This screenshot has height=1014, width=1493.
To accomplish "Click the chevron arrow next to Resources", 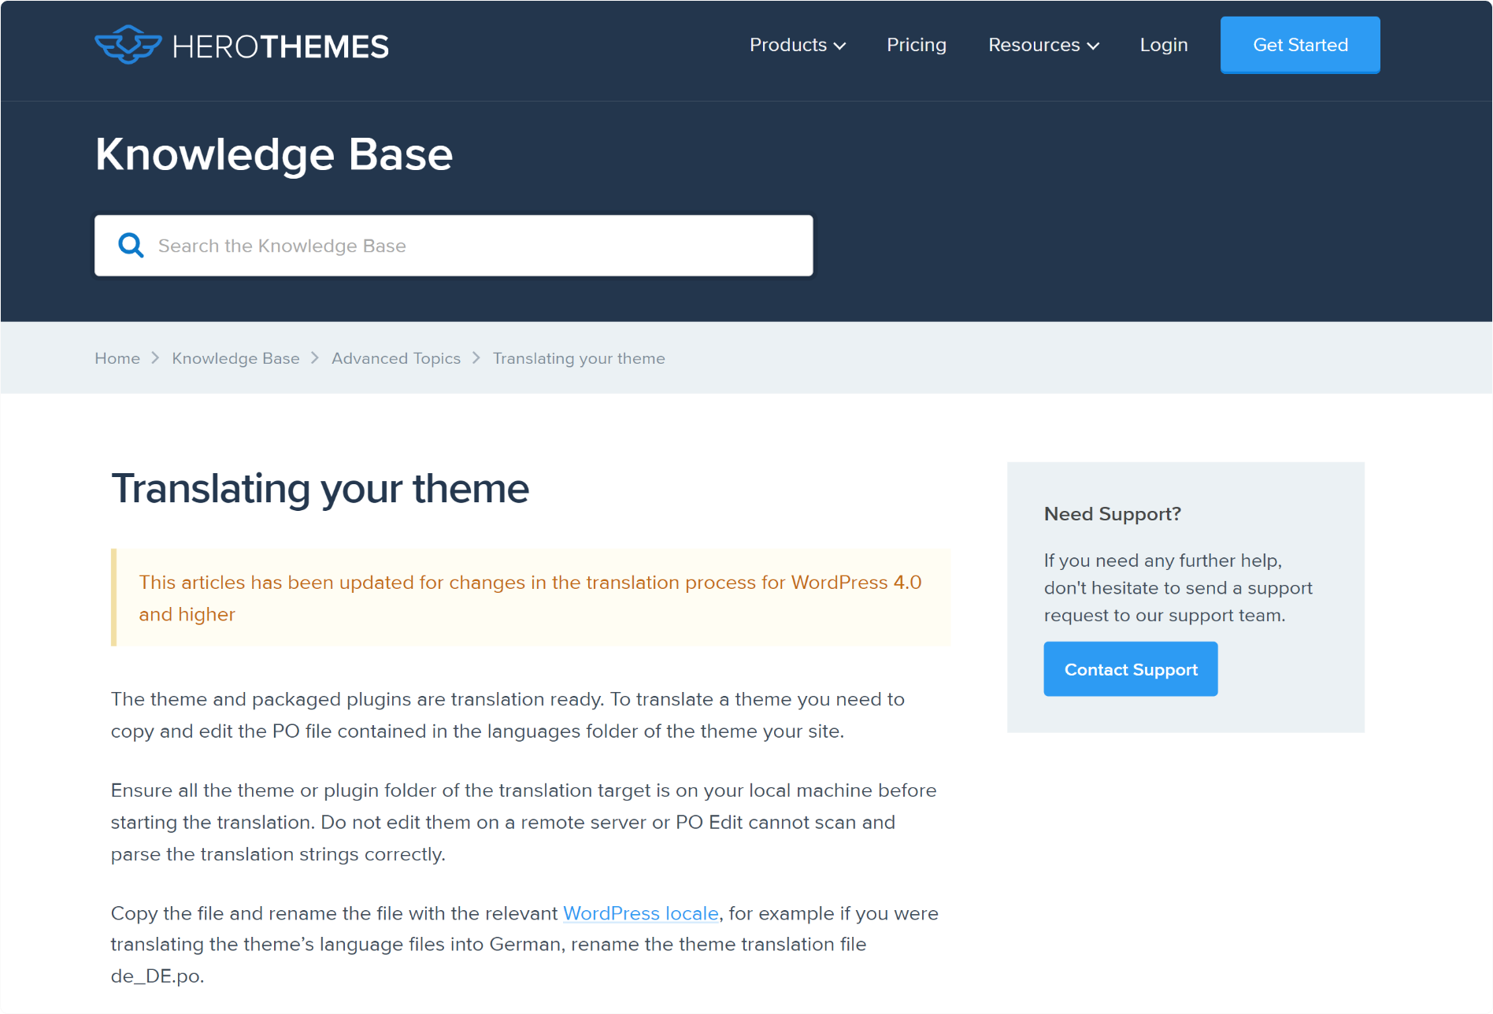I will click(x=1093, y=46).
